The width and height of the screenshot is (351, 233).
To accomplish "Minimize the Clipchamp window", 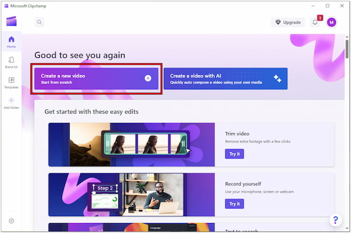I will [x=313, y=6].
